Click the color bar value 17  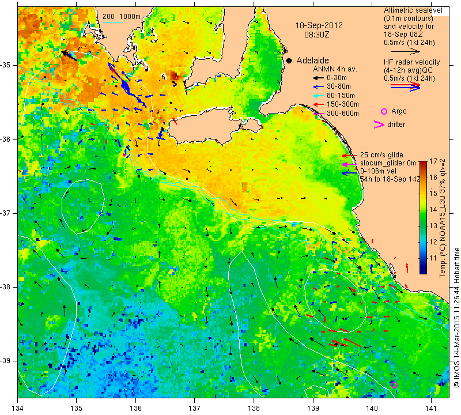pos(433,161)
